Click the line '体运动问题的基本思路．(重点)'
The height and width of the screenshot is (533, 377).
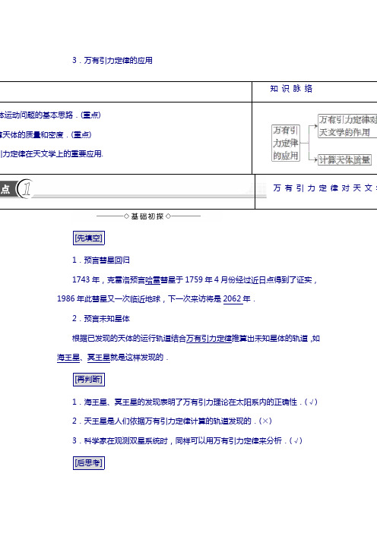click(50, 115)
